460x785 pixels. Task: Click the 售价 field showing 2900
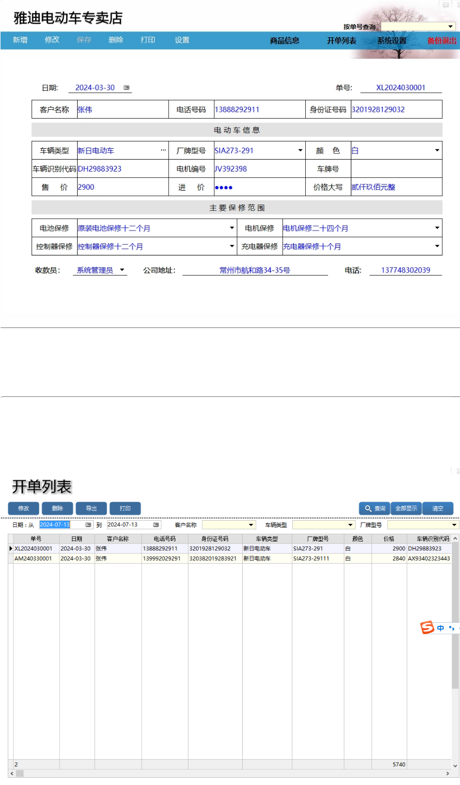[x=123, y=187]
